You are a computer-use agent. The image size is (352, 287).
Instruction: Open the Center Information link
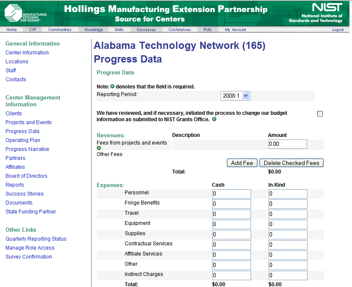coord(27,52)
